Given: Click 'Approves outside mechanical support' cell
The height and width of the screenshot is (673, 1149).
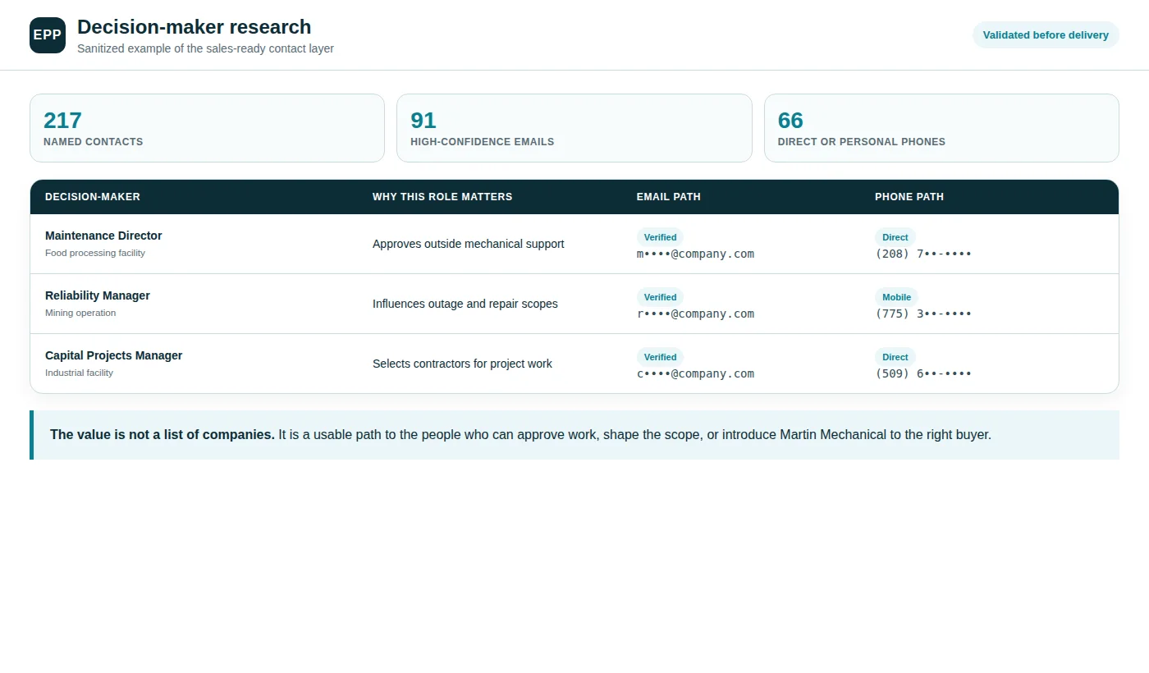Looking at the screenshot, I should coord(469,244).
